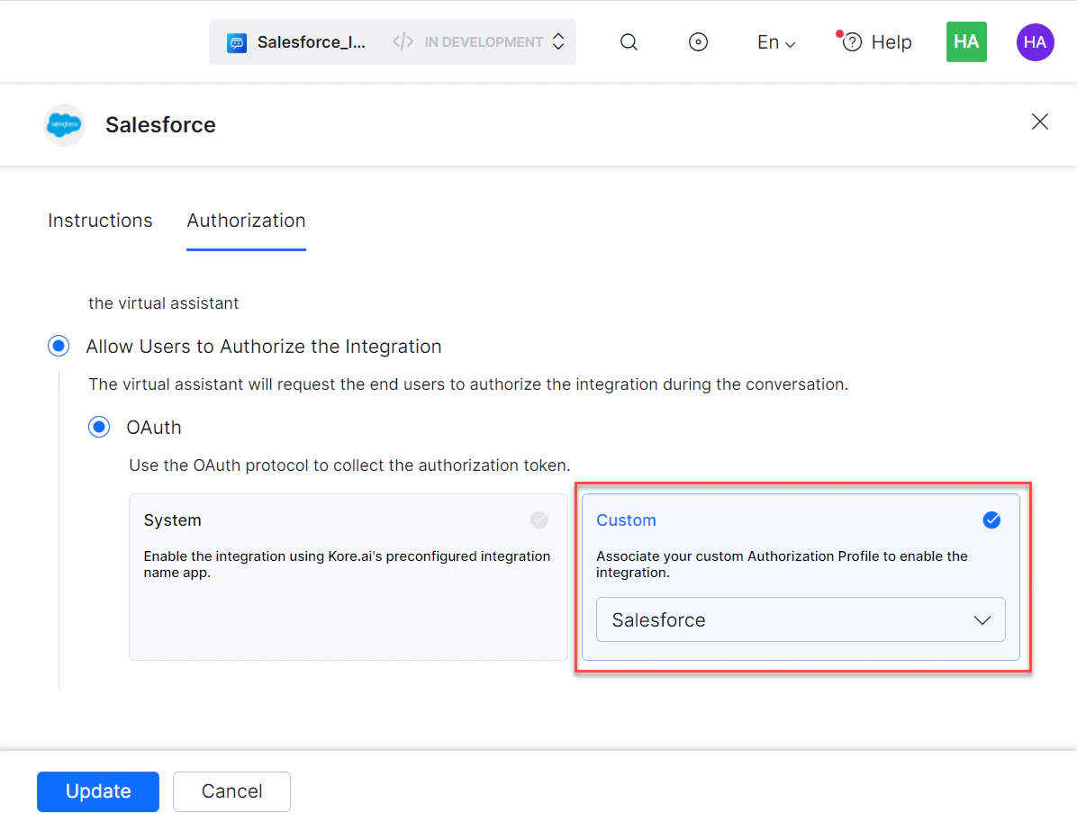Viewport: 1077px width, 822px height.
Task: Cancel the authorization changes
Action: click(231, 791)
